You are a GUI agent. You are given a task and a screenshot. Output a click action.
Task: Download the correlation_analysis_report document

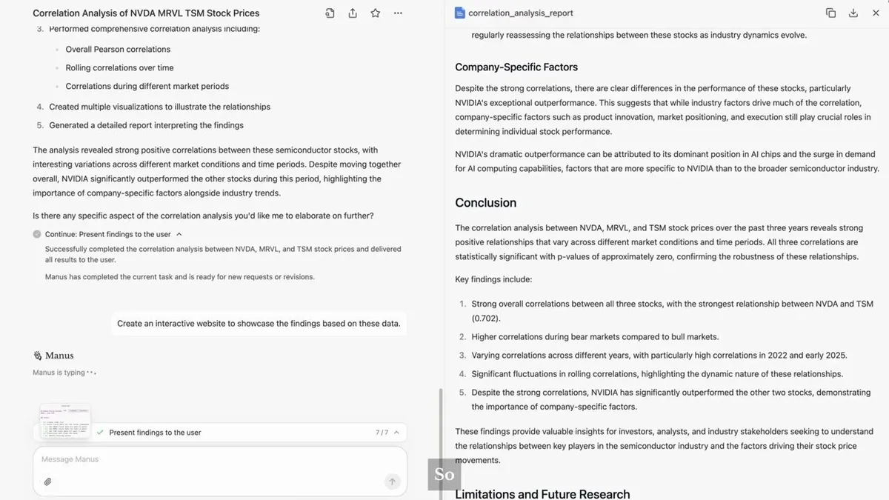point(853,13)
